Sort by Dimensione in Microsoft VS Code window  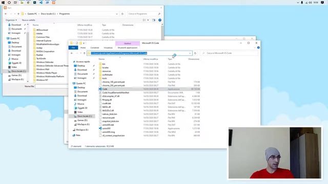coord(194,59)
